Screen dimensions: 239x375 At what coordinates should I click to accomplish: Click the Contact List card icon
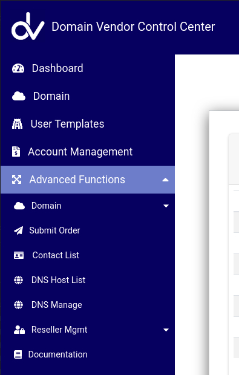pos(19,255)
